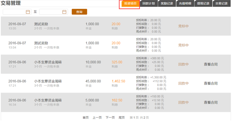Viewport: 232px width, 122px height.
Task: Click 小本生意资金周转 project at 16:34
Action: point(48,100)
